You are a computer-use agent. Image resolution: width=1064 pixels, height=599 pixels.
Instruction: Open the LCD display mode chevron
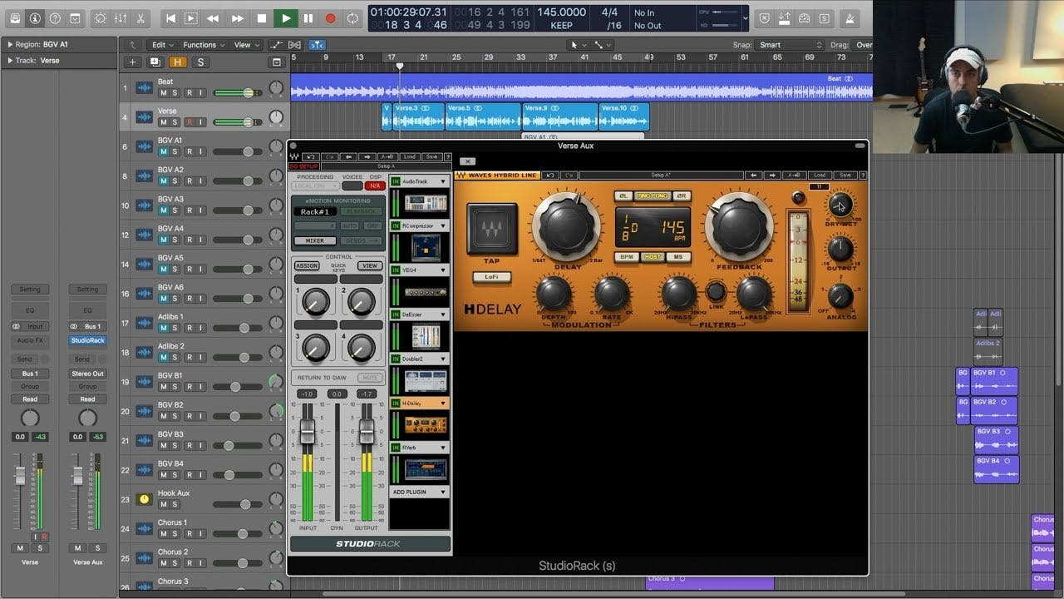pyautogui.click(x=744, y=17)
